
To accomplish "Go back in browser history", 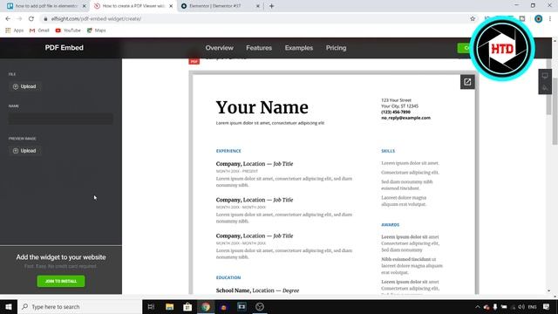I will 8,18.
